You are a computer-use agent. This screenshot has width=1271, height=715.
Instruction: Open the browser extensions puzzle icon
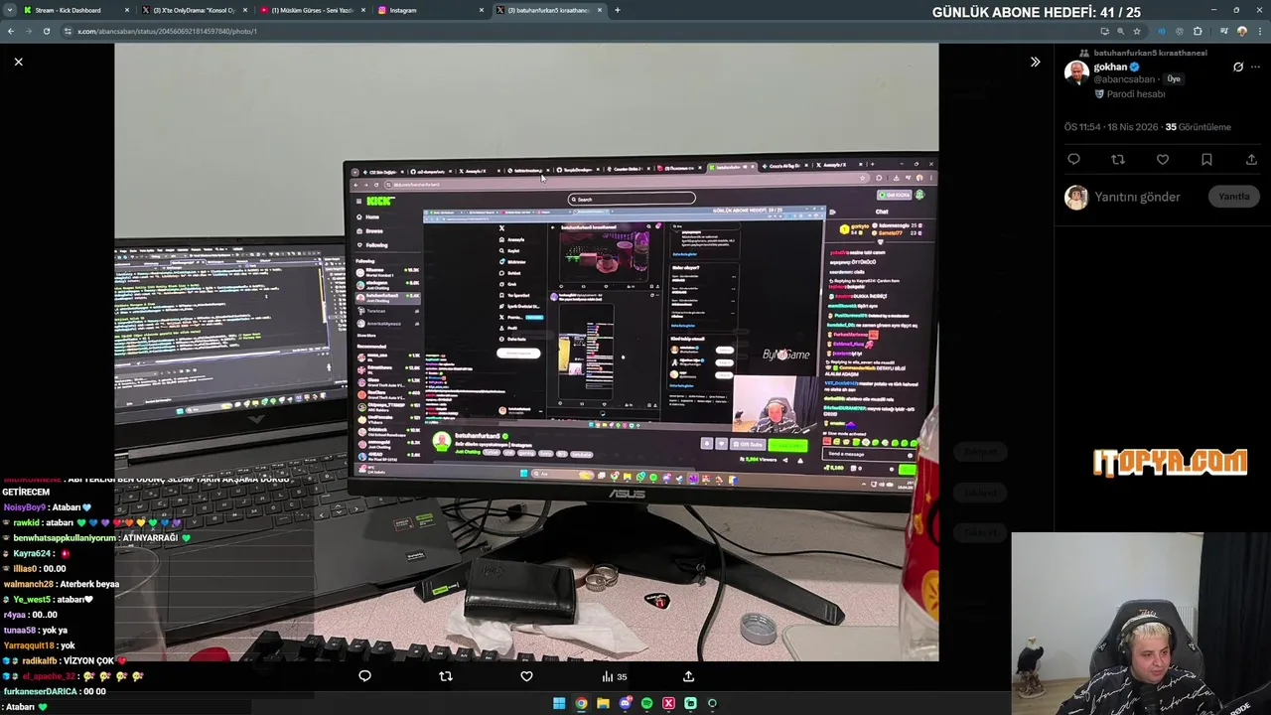click(1198, 31)
